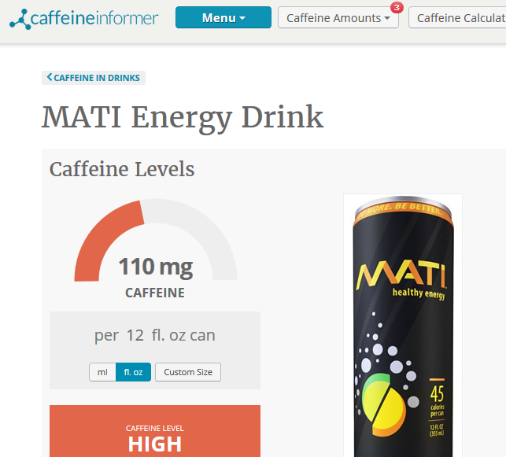The image size is (506, 457).
Task: Click the caffeineinformer molecule logo icon
Action: (20, 20)
